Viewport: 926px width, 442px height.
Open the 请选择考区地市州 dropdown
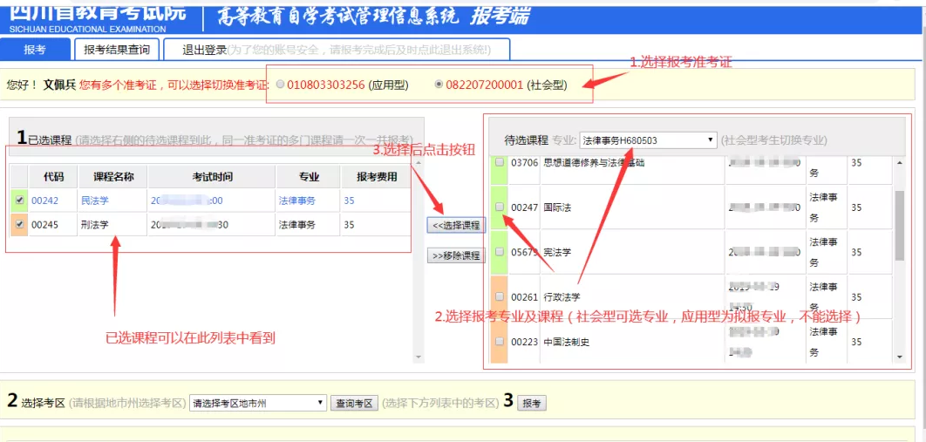[258, 403]
